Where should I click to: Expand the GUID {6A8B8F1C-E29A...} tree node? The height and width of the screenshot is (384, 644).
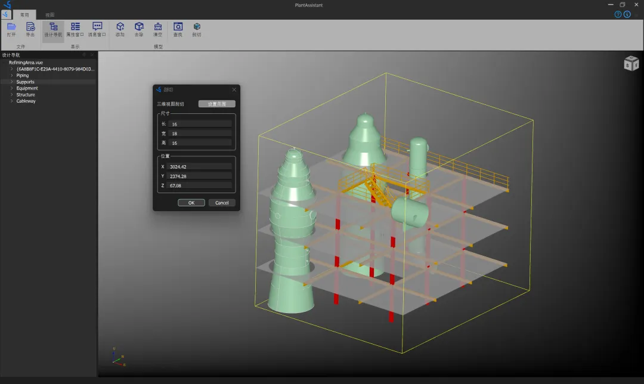(x=11, y=69)
